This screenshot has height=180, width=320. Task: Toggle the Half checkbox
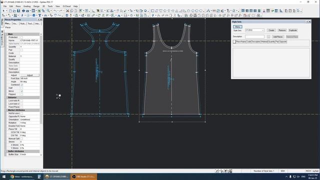pyautogui.click(x=21, y=88)
